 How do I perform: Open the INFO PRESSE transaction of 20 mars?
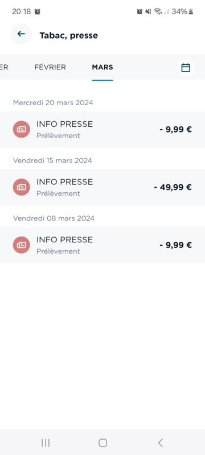coord(102,130)
